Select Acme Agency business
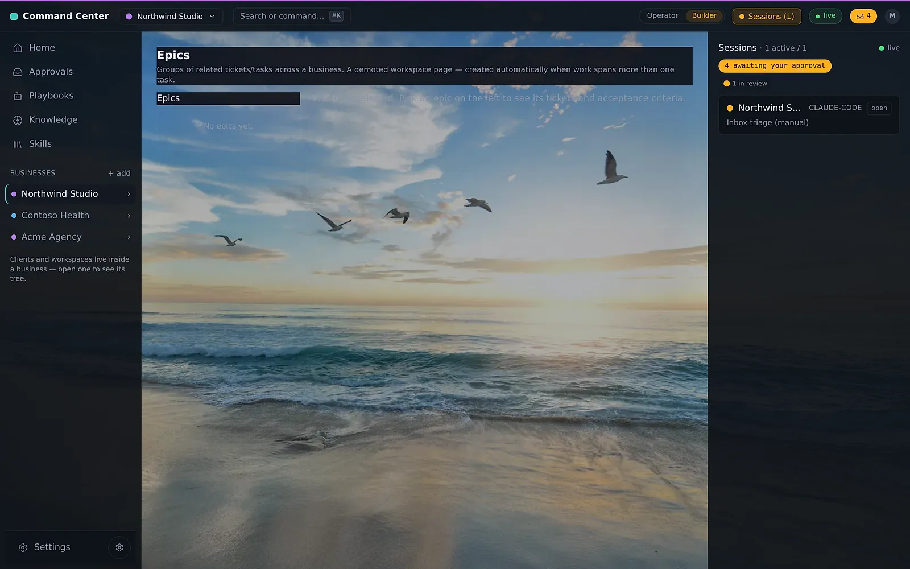The height and width of the screenshot is (569, 910). 71,237
